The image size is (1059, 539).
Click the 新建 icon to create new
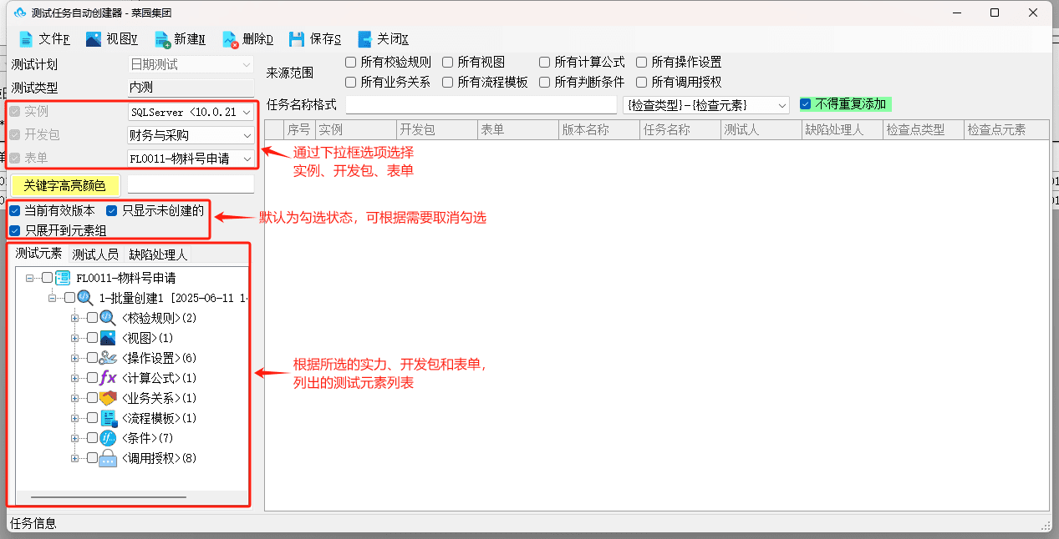162,38
